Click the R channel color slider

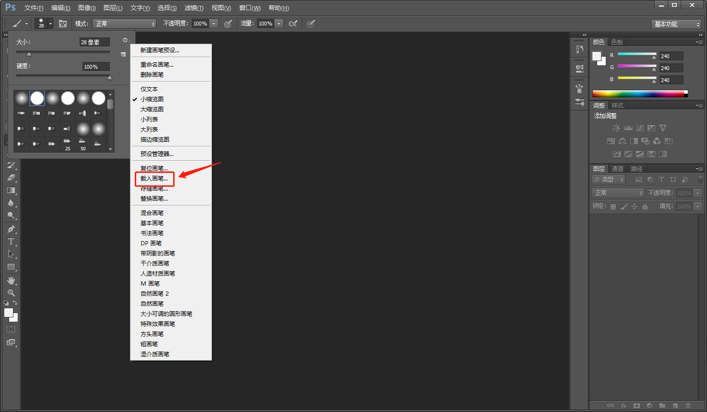coord(637,54)
